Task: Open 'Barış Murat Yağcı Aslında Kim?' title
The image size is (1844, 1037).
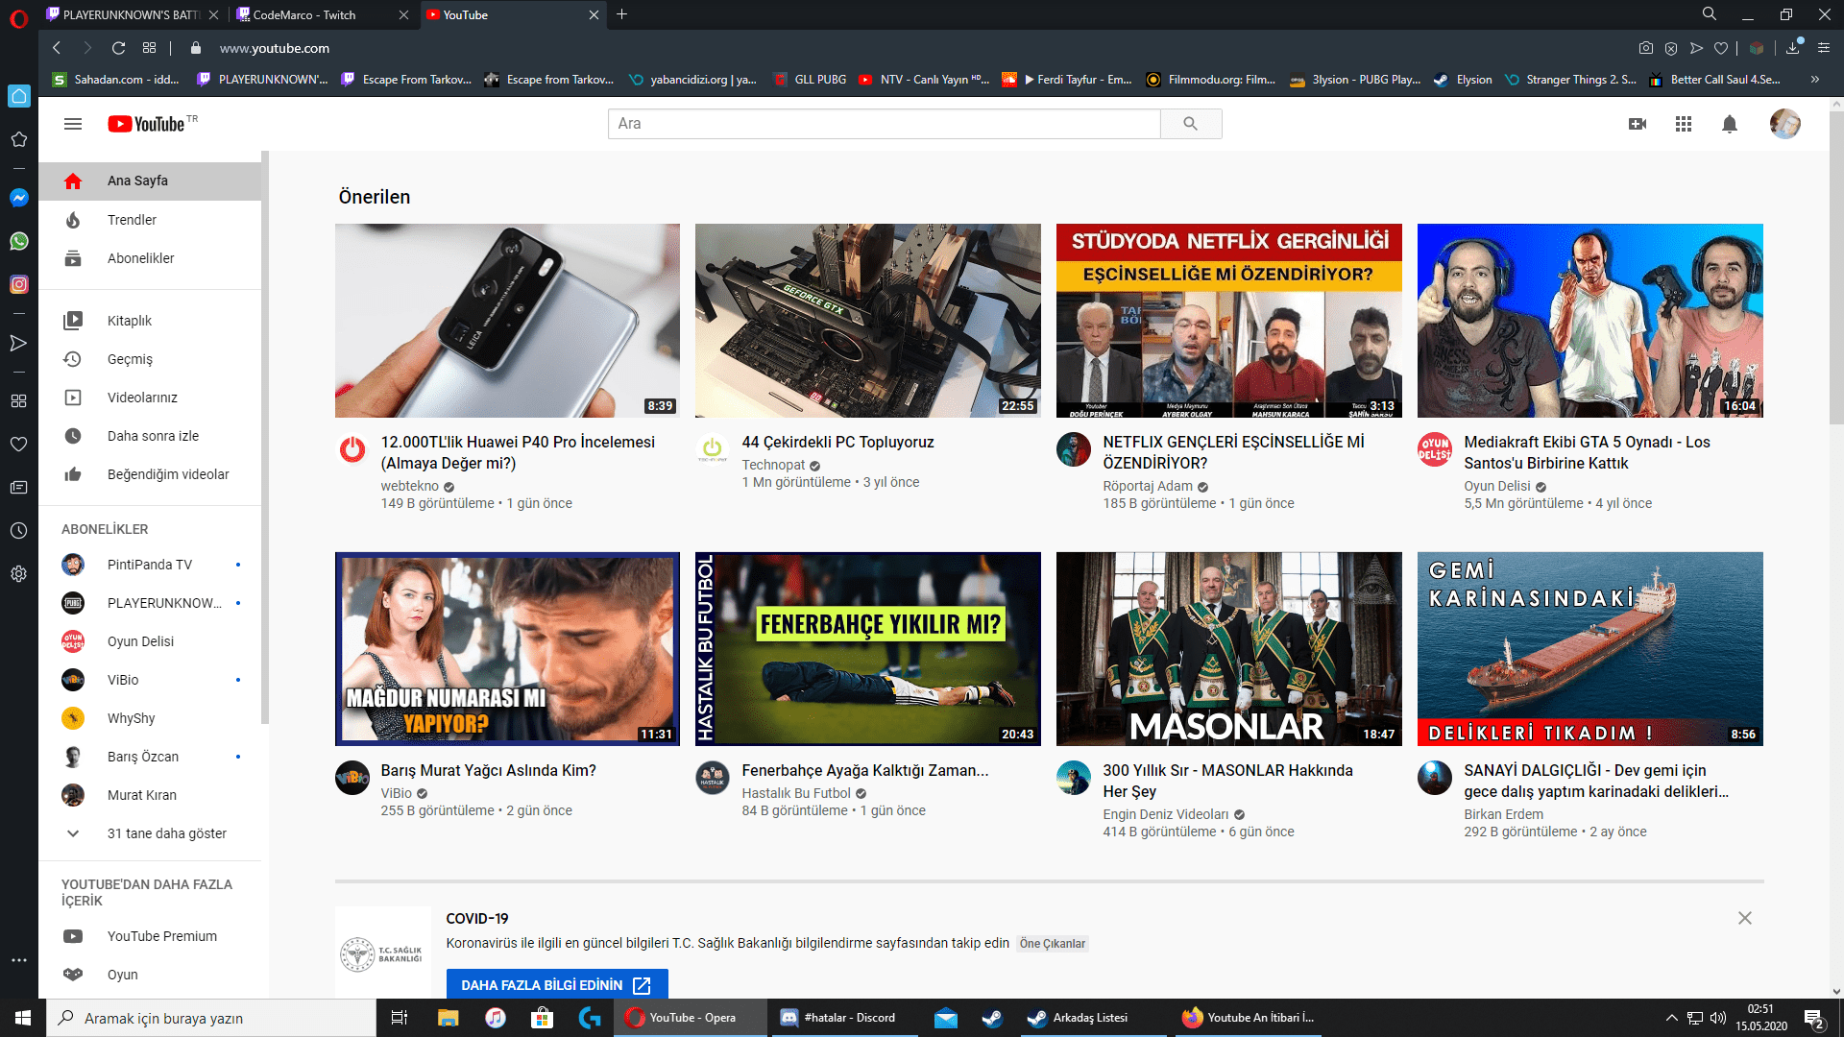Action: click(488, 770)
